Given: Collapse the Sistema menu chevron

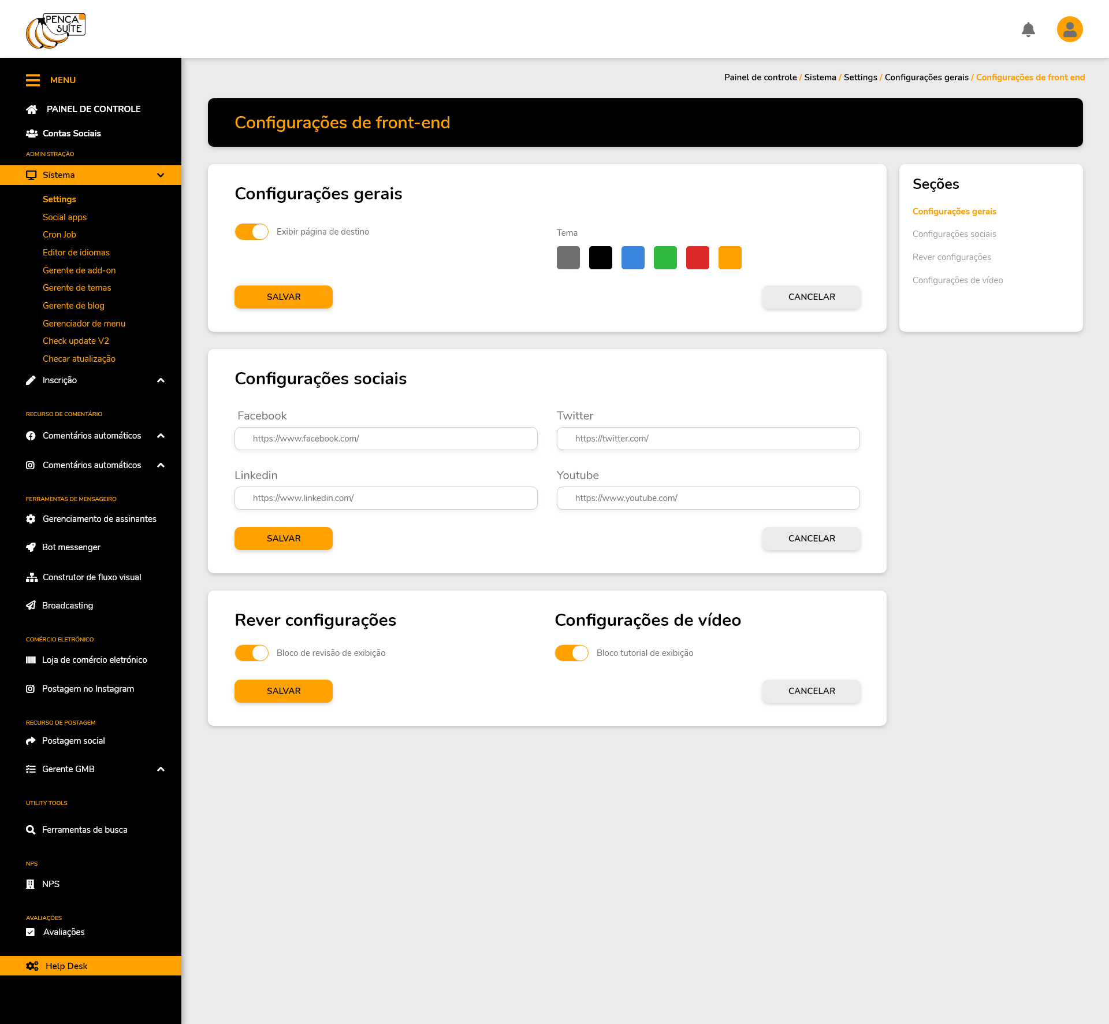Looking at the screenshot, I should click(161, 175).
